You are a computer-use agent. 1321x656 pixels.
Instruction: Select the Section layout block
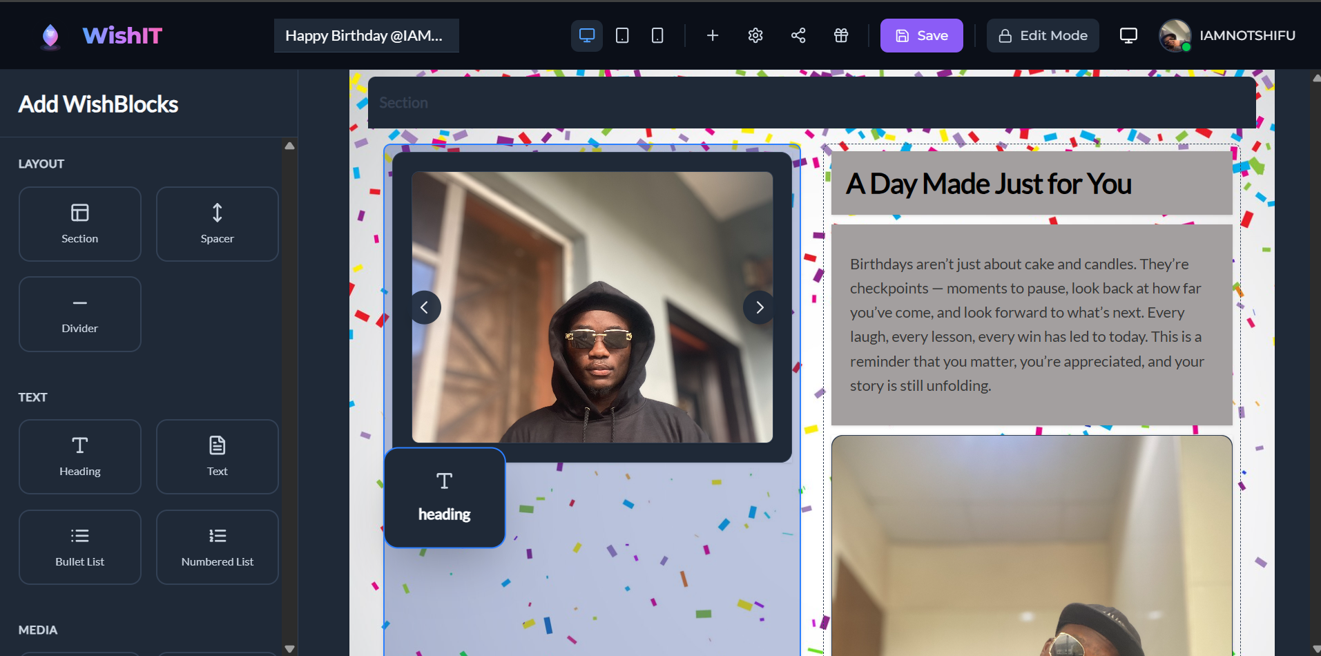[x=79, y=224]
